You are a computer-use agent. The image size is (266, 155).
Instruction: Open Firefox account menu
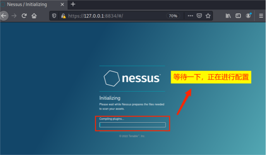pyautogui.click(x=248, y=16)
